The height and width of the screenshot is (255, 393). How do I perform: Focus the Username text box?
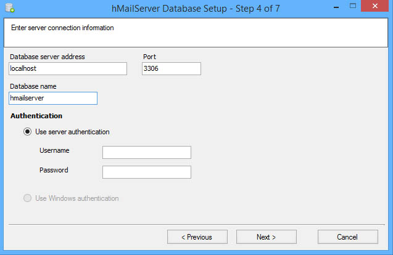coord(147,152)
